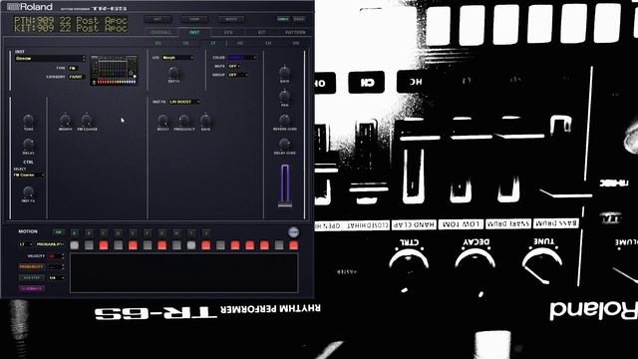Open the Probability parameter dropdown beside LT
The height and width of the screenshot is (359, 638).
tap(50, 244)
